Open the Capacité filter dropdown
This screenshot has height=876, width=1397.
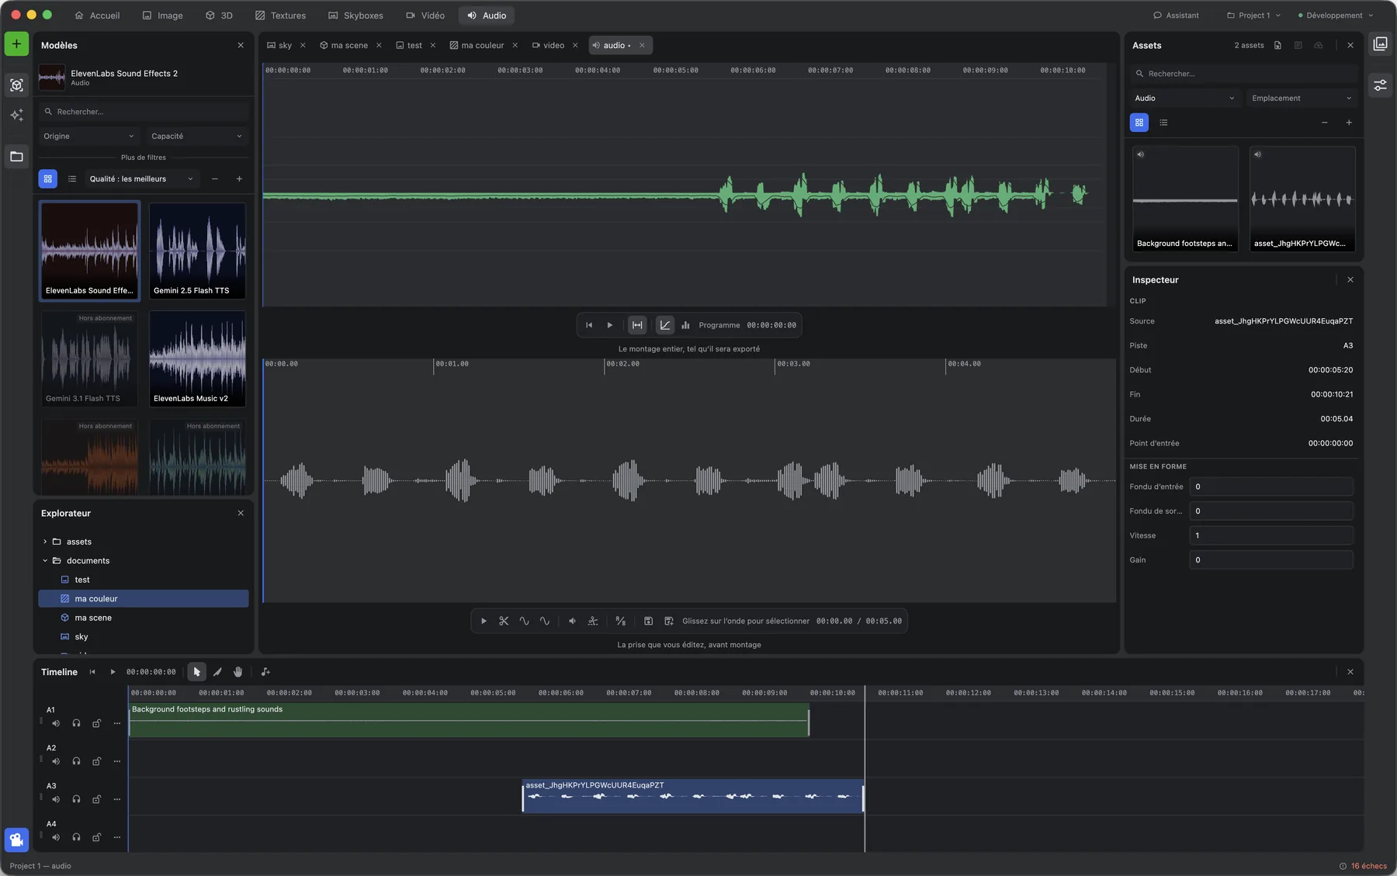click(196, 137)
